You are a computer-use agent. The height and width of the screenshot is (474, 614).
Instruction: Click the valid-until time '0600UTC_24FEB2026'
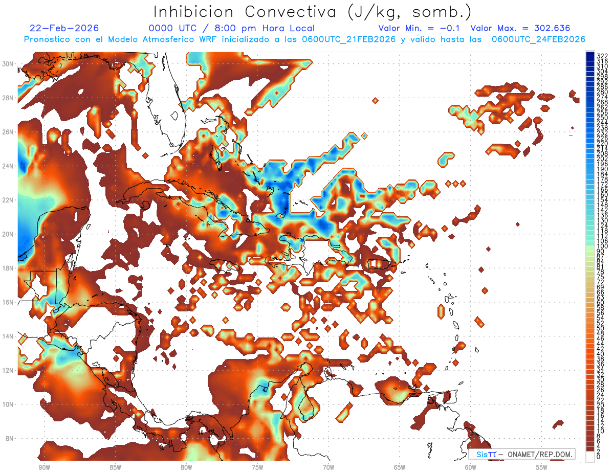[538, 39]
